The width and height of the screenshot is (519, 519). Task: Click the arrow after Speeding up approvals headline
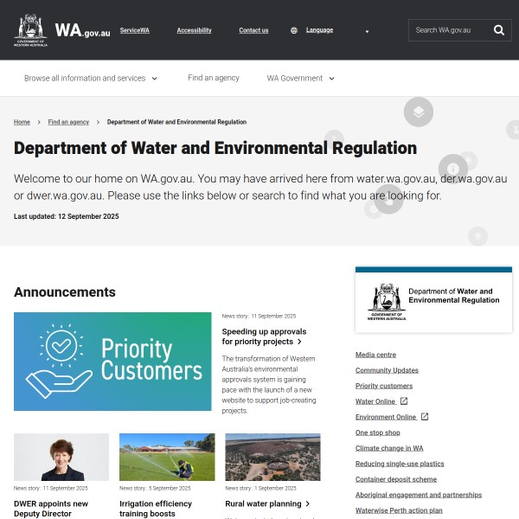coord(299,342)
